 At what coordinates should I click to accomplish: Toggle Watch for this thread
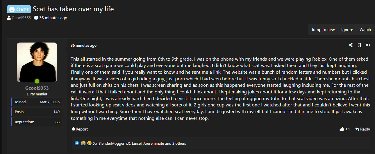coord(365,30)
